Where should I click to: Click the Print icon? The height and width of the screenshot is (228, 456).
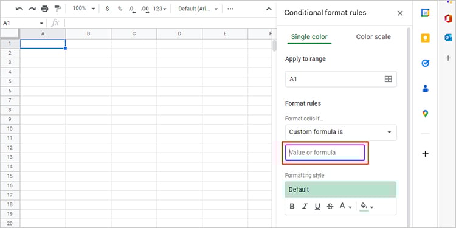click(x=44, y=9)
